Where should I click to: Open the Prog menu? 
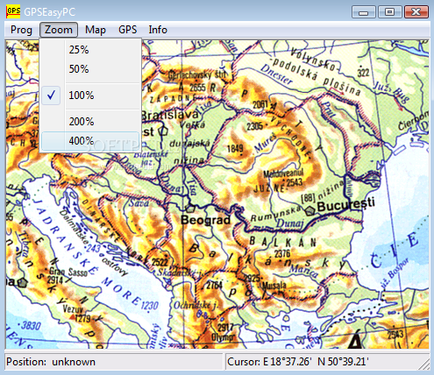pos(21,30)
